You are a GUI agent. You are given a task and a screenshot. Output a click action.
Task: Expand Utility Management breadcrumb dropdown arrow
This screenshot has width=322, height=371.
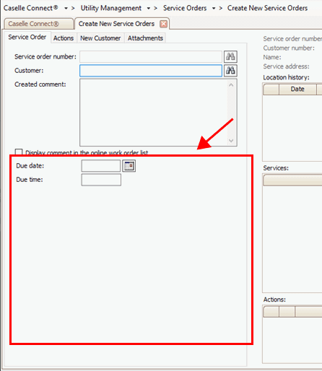tap(149, 9)
